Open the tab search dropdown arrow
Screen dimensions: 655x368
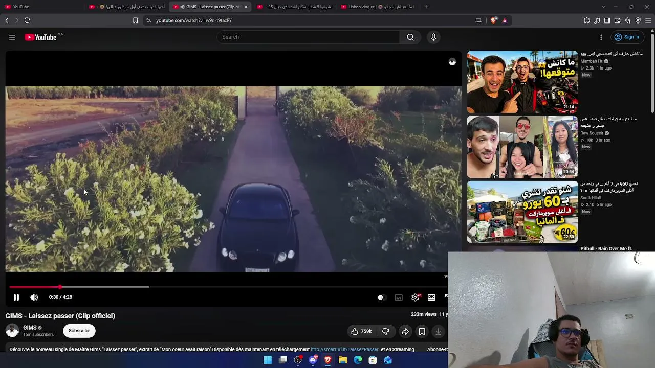click(x=603, y=7)
